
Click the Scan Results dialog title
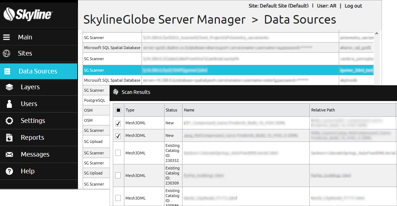tap(136, 92)
